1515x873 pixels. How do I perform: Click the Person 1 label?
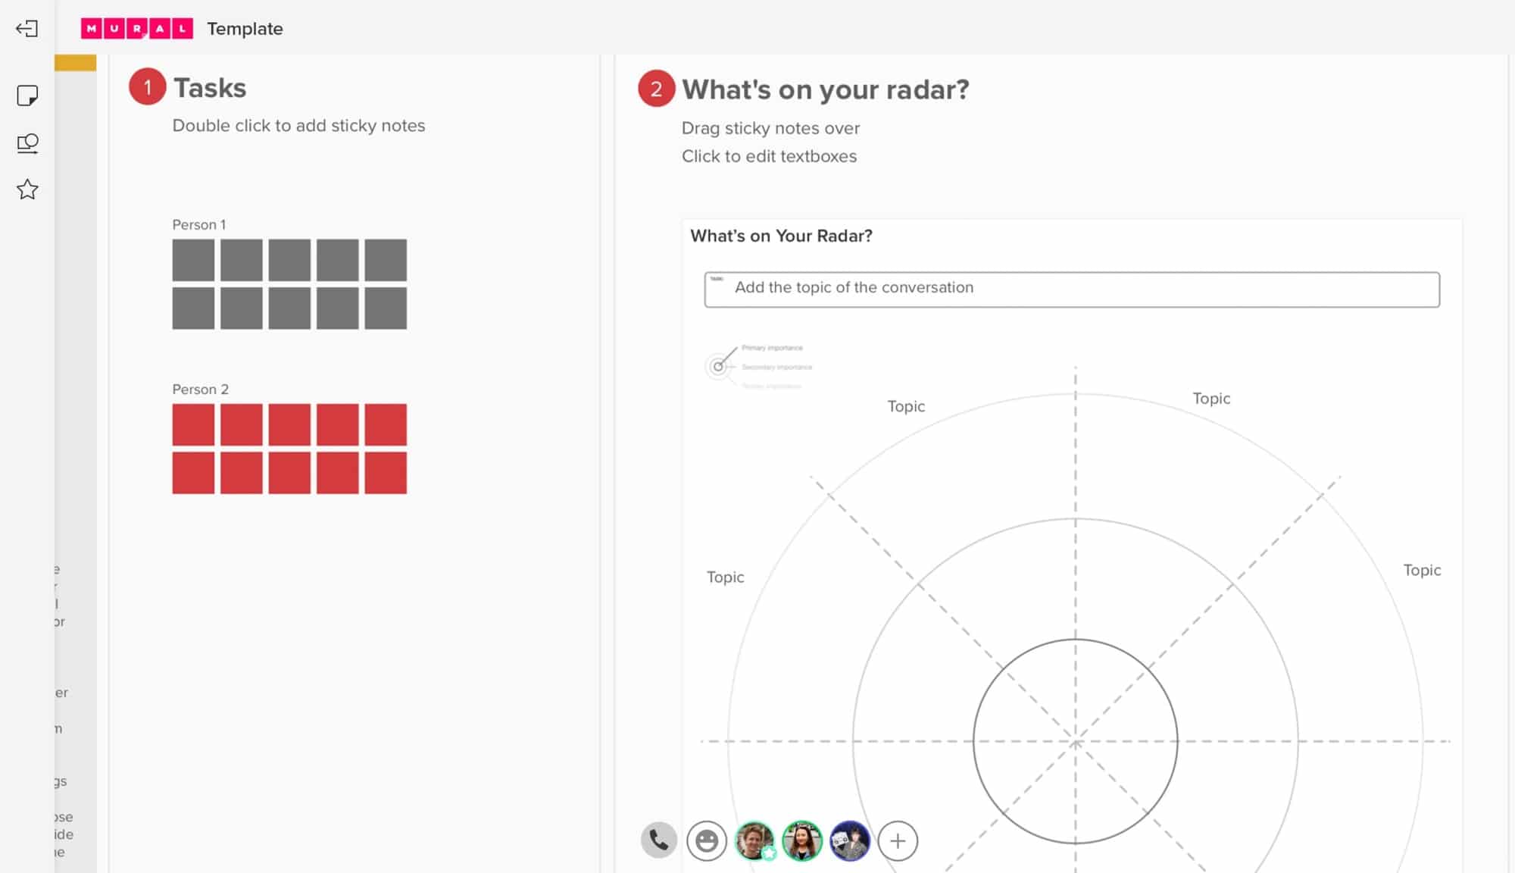[198, 224]
